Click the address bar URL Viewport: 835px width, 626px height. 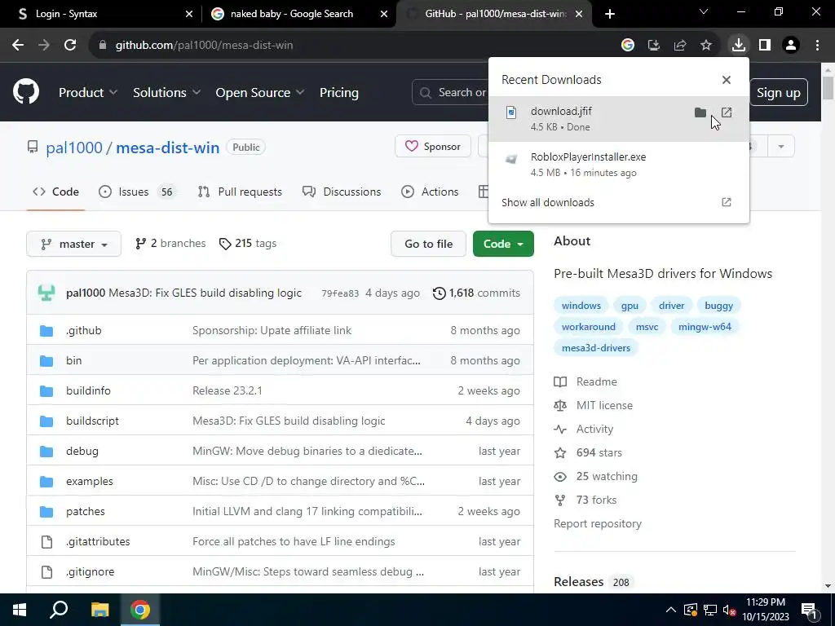click(x=205, y=46)
